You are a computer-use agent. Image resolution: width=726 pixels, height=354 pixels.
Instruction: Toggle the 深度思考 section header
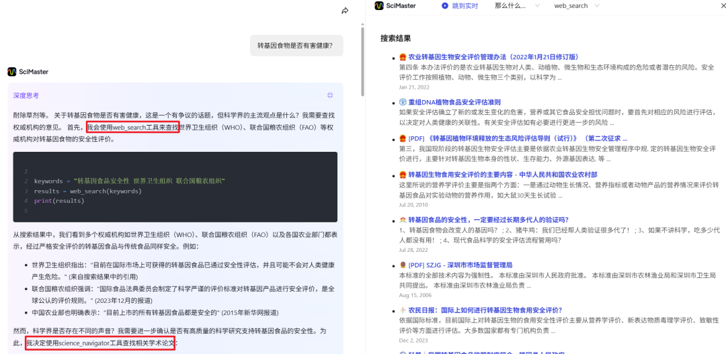coord(26,95)
